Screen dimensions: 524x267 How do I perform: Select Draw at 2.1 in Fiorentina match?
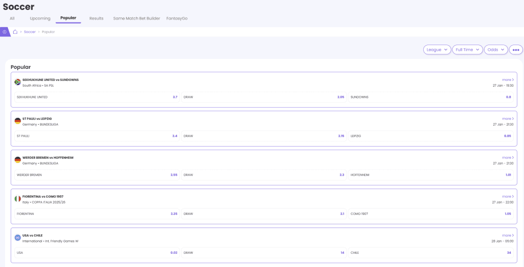coord(264,214)
